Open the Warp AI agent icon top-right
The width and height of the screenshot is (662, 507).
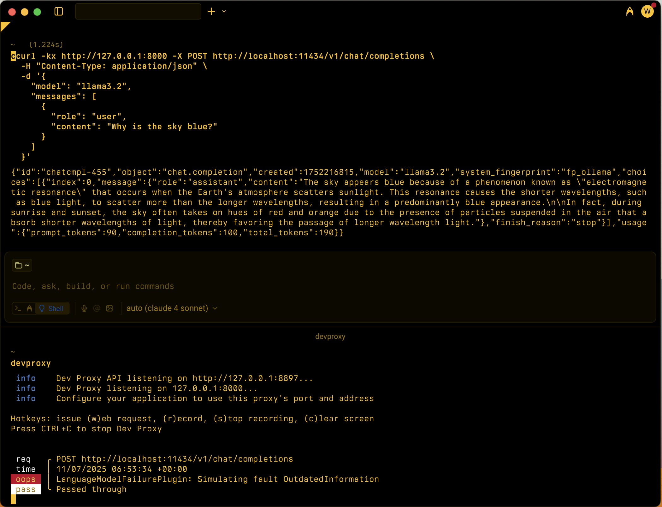pyautogui.click(x=629, y=12)
